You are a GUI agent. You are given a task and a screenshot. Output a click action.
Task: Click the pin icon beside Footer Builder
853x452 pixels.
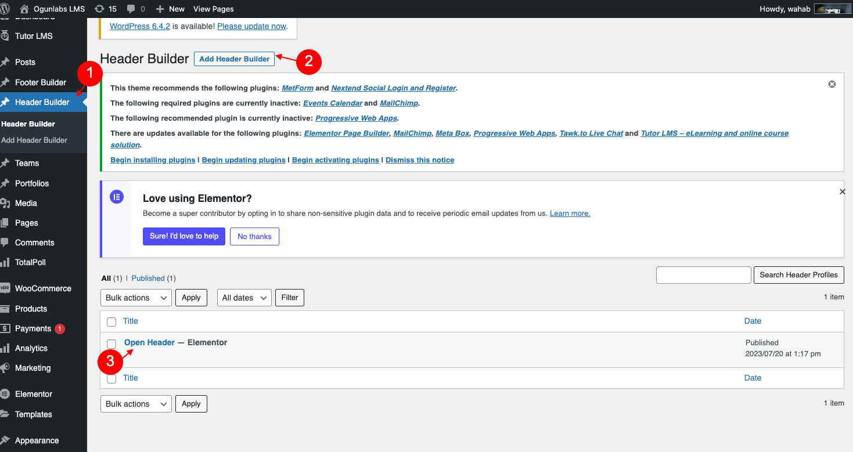[x=5, y=82]
